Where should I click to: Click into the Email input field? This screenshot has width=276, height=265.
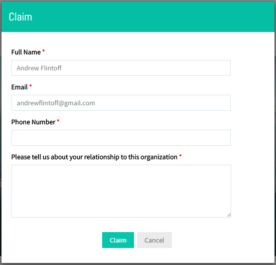(121, 103)
